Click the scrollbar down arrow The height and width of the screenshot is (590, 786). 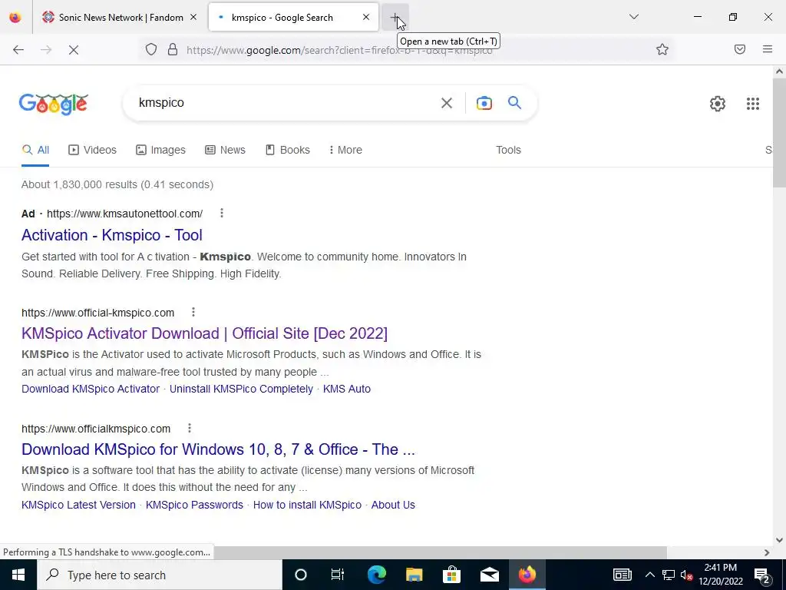(x=779, y=540)
